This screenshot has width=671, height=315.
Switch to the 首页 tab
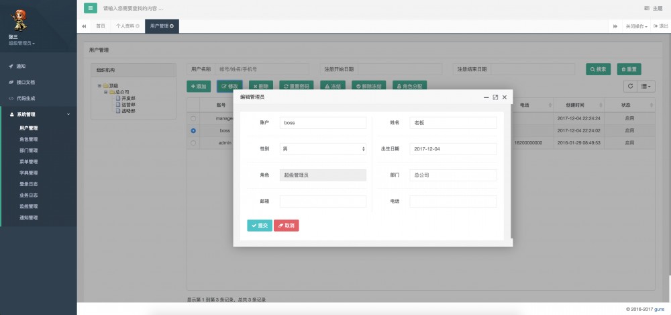coord(101,26)
